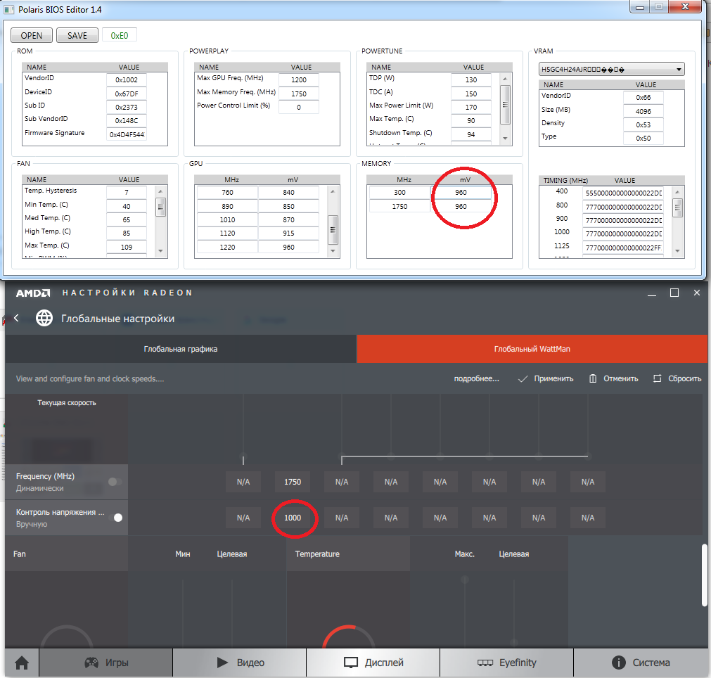Open the Игры tab with gamepad icon
This screenshot has height=678, width=711.
[106, 663]
